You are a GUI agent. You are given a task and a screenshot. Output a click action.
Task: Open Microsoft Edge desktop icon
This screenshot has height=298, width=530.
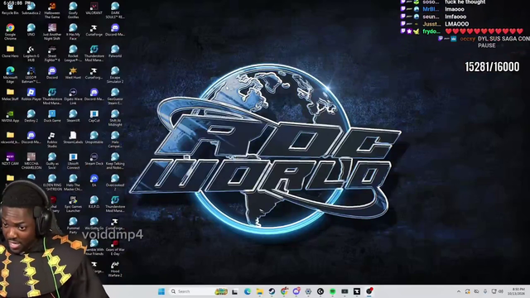10,74
